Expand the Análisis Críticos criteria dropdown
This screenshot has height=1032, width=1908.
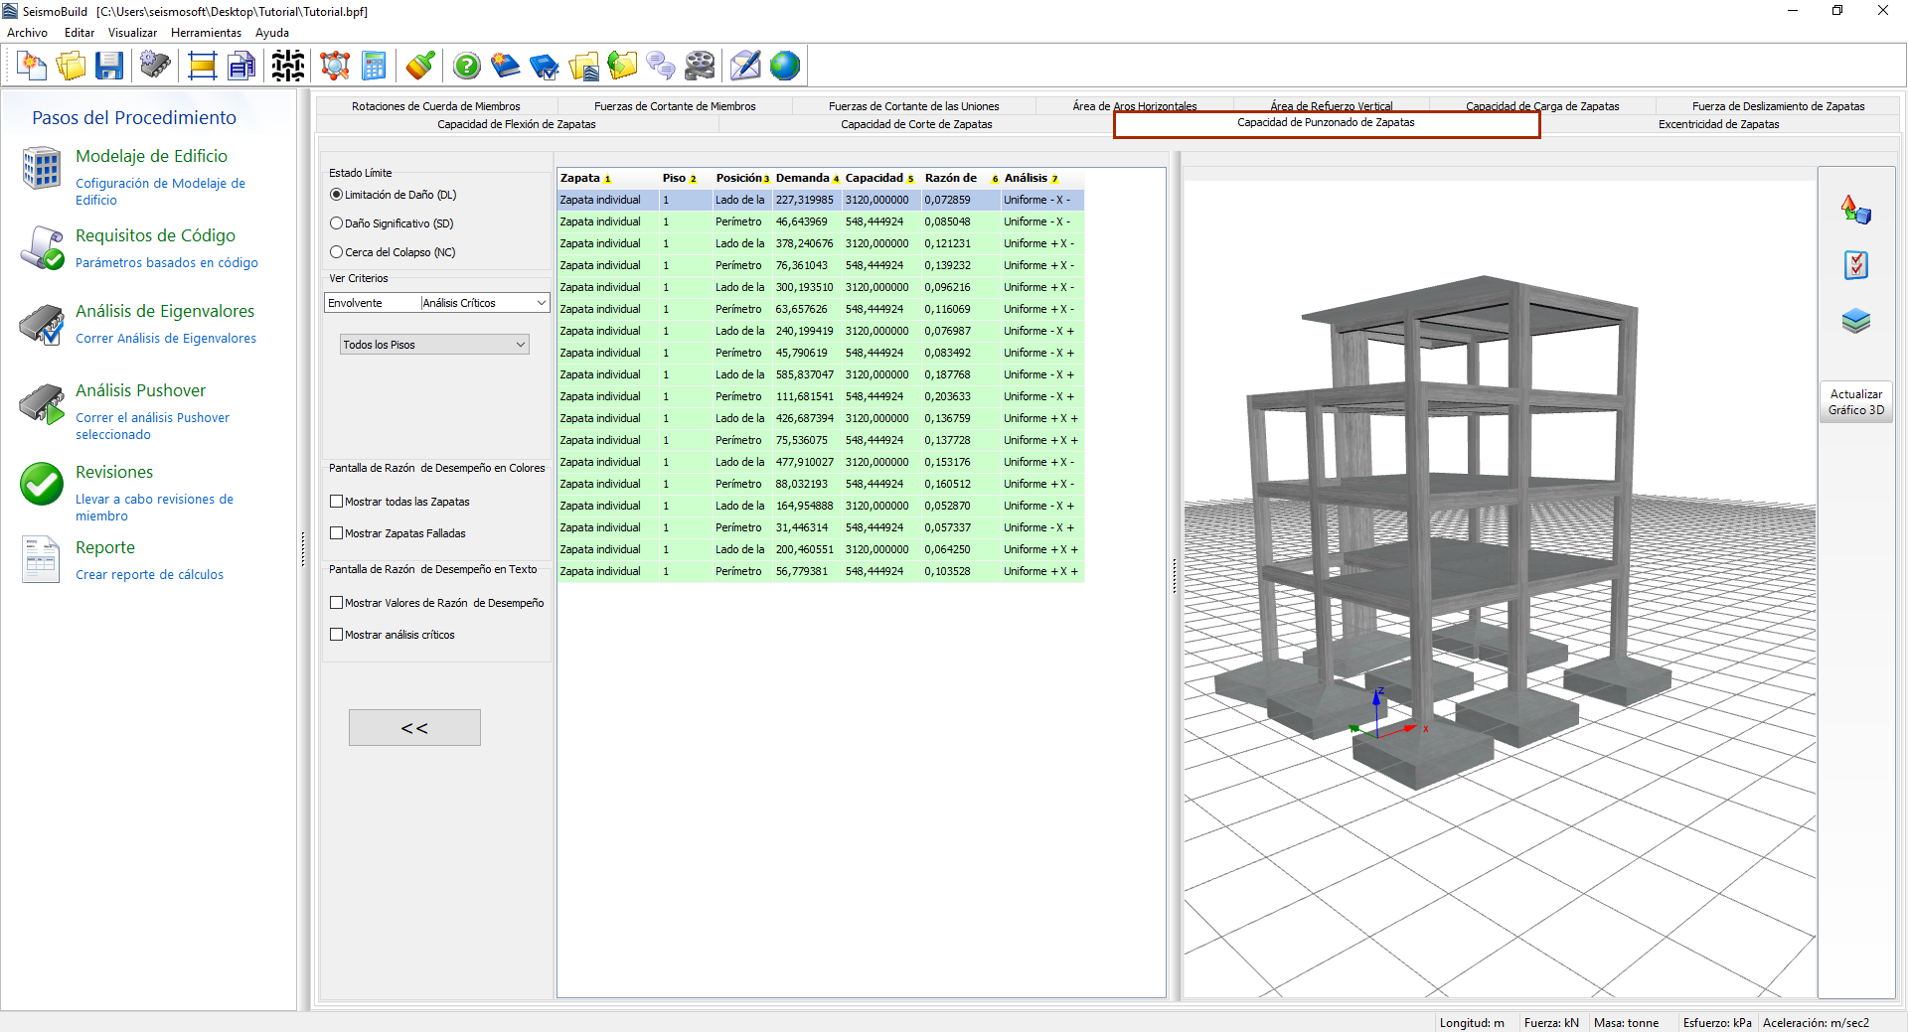[x=484, y=303]
